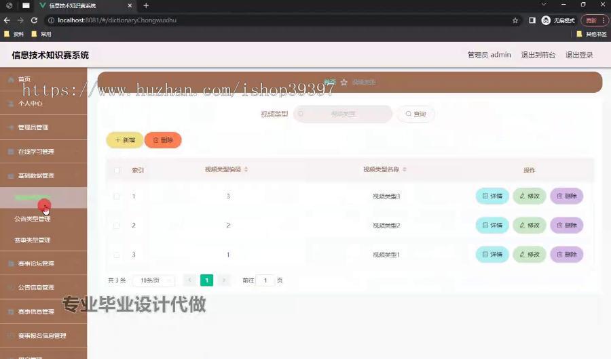Click the 视频类型2 name cell
Viewport: 611px width, 359px height.
pos(386,226)
